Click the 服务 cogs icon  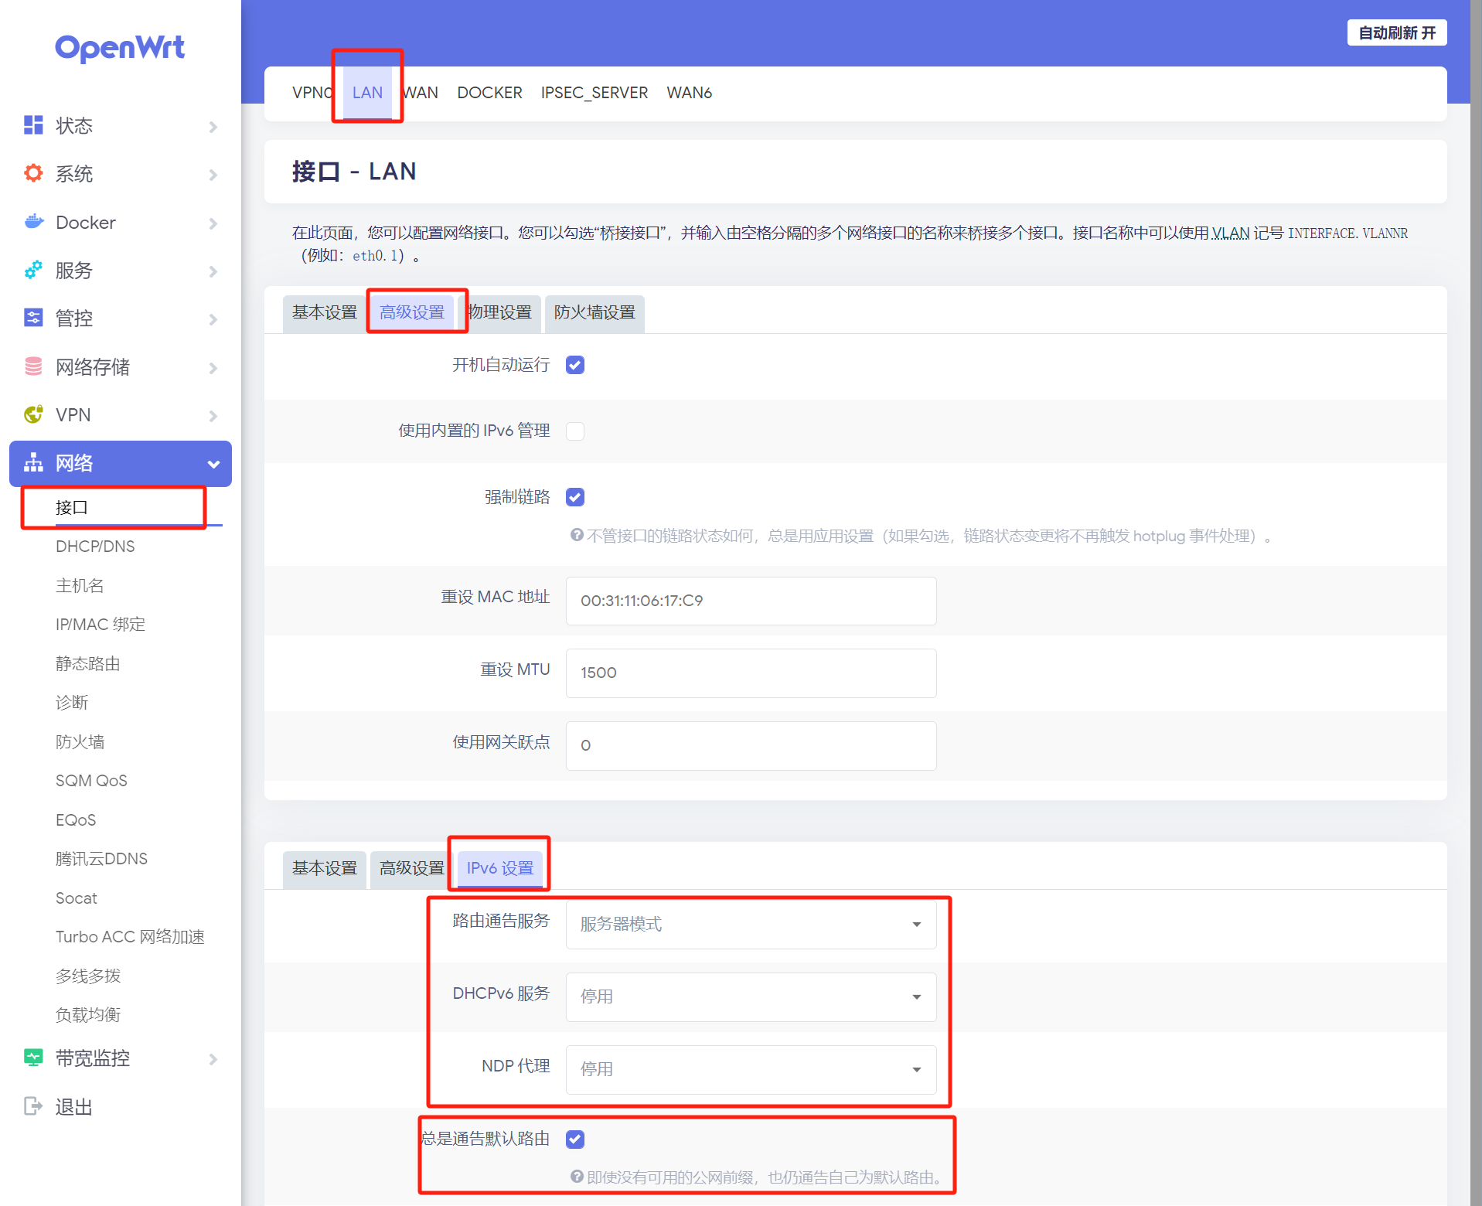33,271
